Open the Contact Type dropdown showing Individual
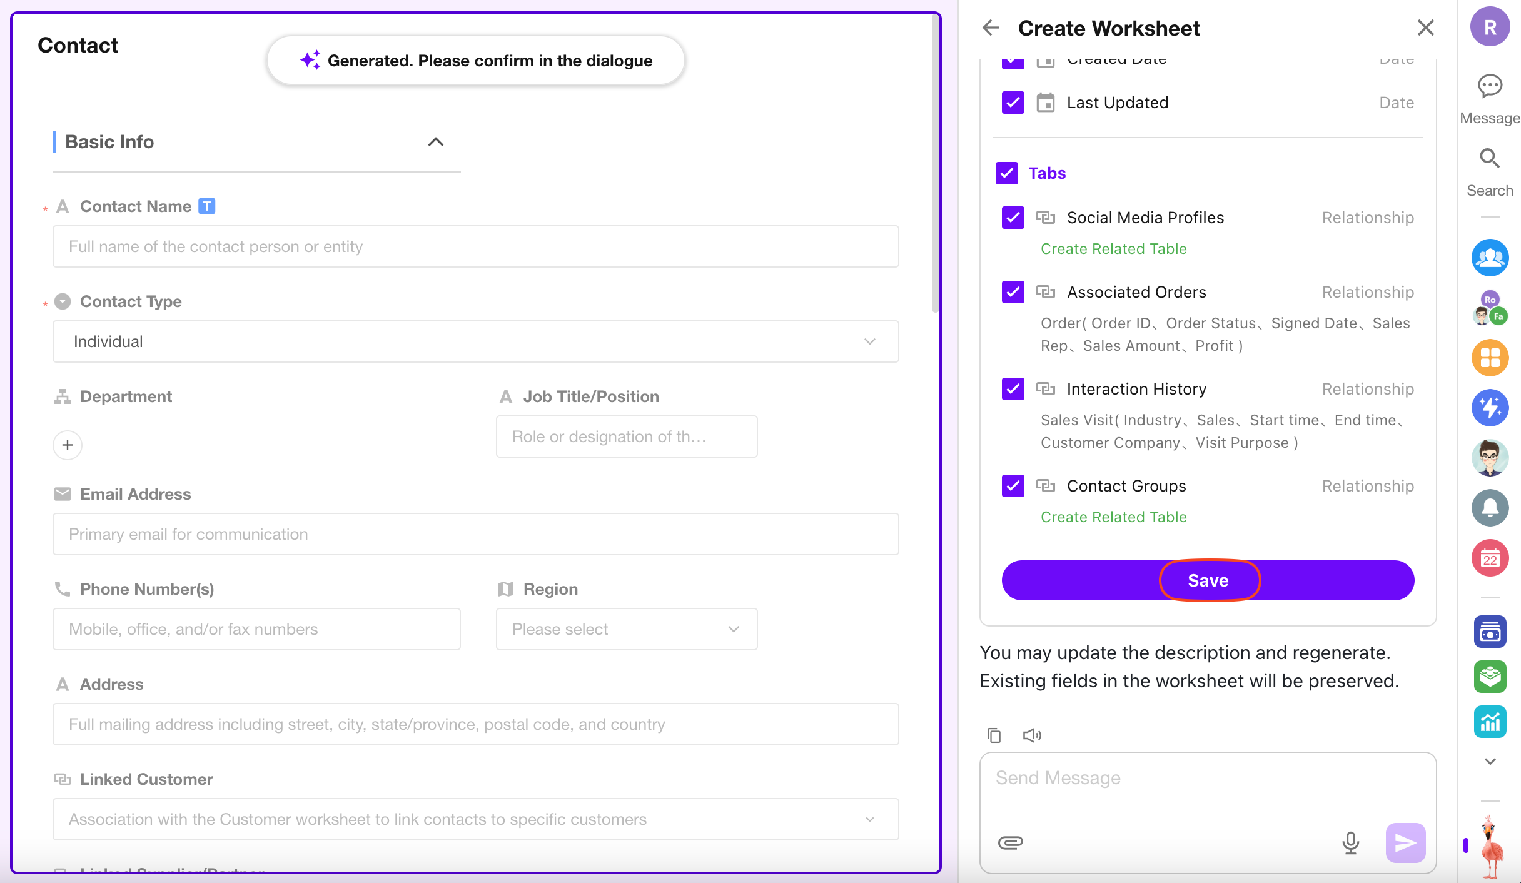Image resolution: width=1521 pixels, height=883 pixels. [475, 341]
